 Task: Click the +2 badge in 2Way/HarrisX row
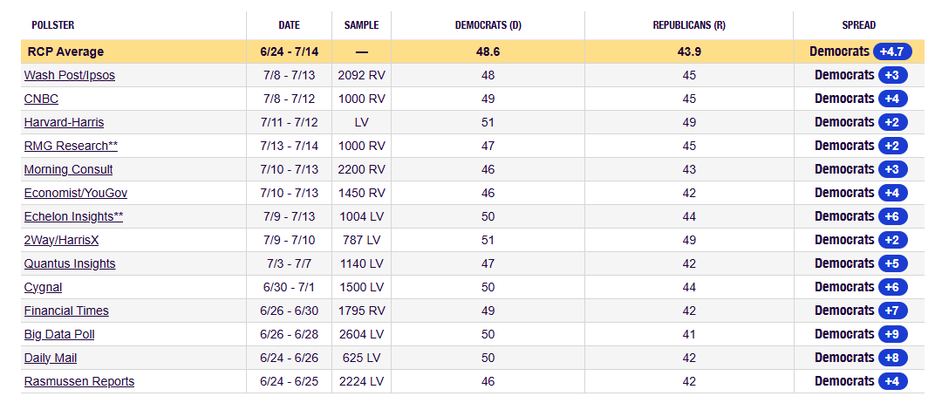pos(892,240)
